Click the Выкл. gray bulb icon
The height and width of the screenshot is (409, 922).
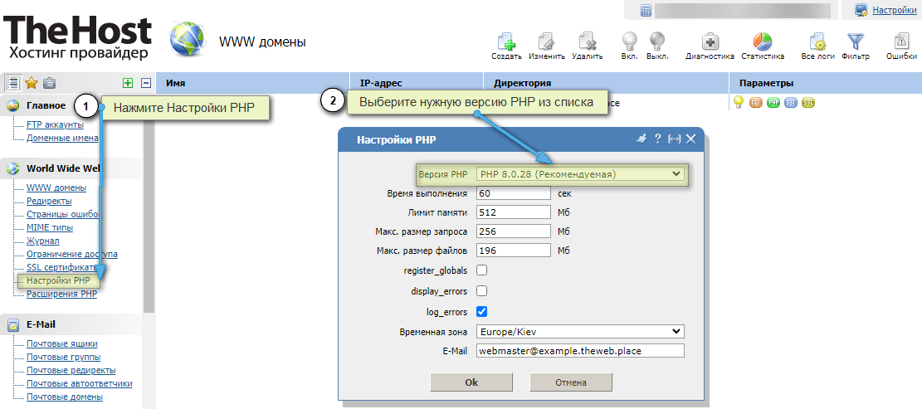[x=656, y=41]
